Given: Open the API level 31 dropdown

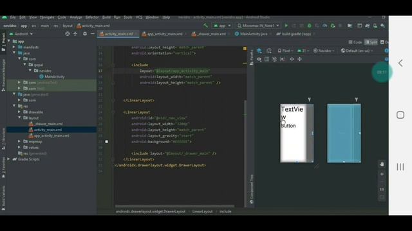Looking at the screenshot, I should (303, 51).
